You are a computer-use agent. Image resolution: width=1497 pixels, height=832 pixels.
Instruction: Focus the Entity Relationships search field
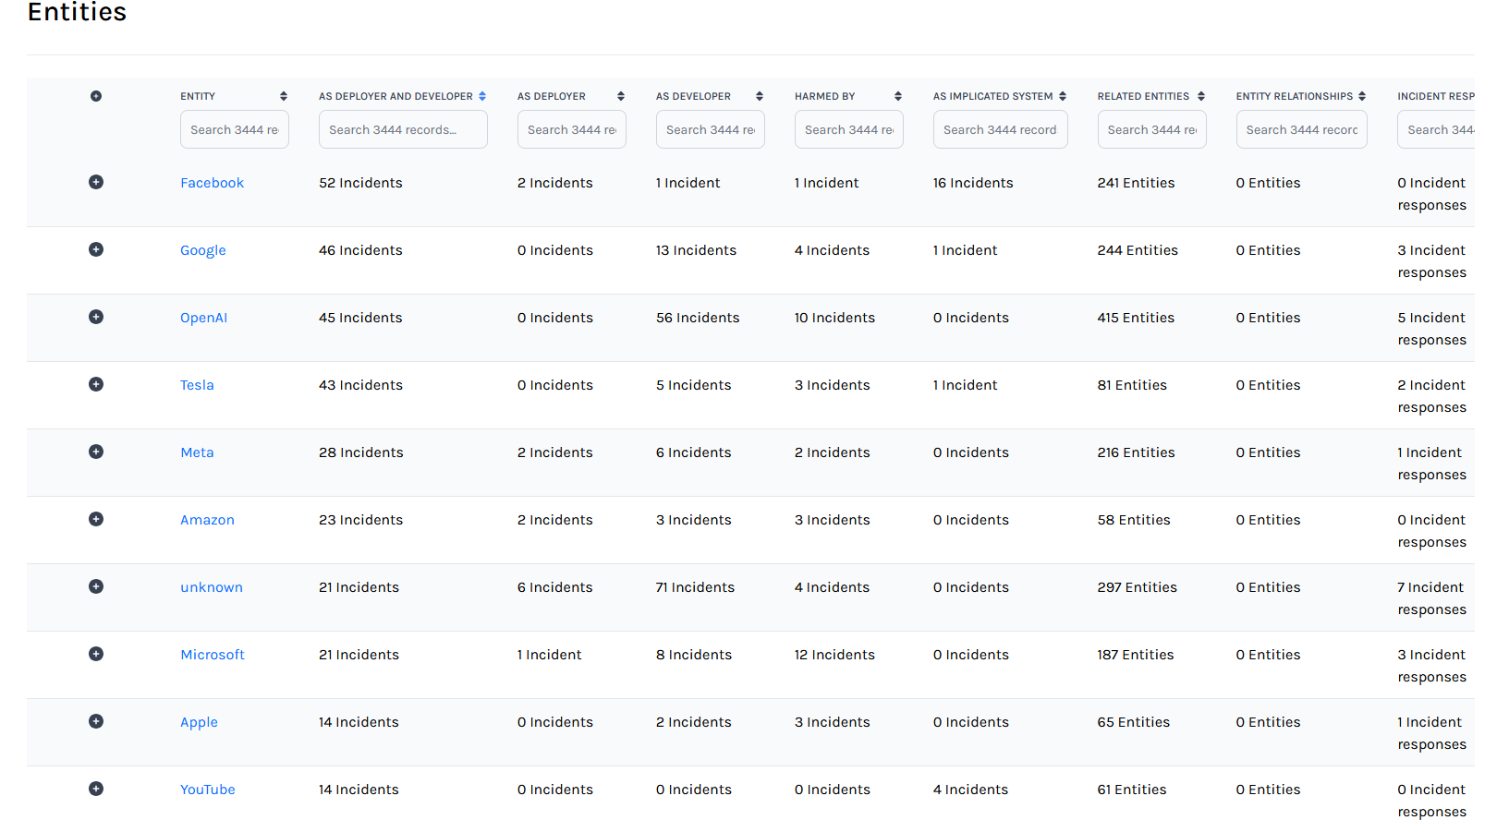(x=1302, y=129)
